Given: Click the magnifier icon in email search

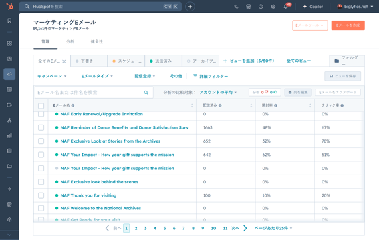Looking at the screenshot, I should pos(146,93).
